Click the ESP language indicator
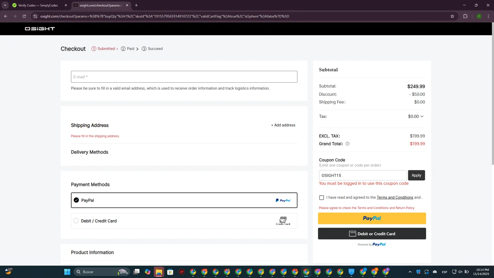The image size is (494, 278). (x=445, y=272)
